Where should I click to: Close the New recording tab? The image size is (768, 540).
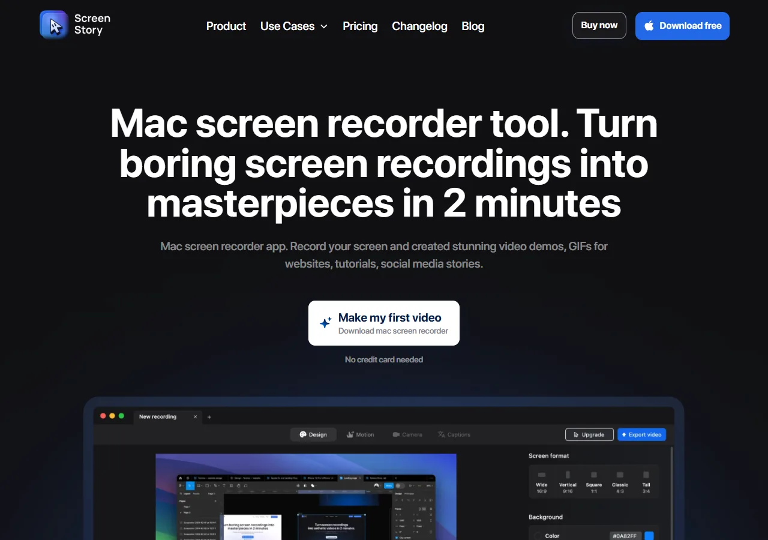tap(195, 416)
